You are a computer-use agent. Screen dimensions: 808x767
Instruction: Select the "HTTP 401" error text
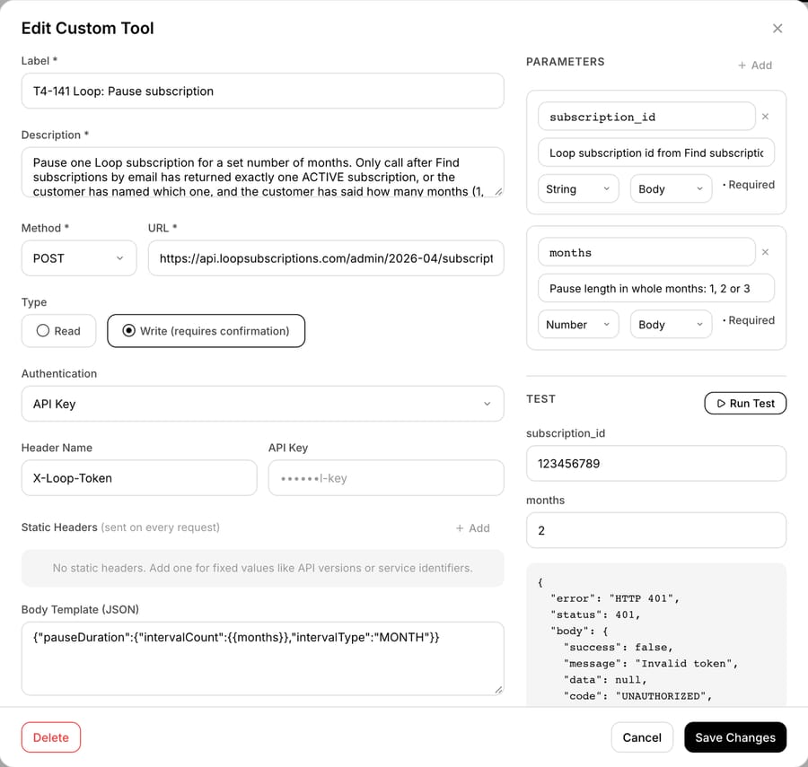[x=642, y=598]
